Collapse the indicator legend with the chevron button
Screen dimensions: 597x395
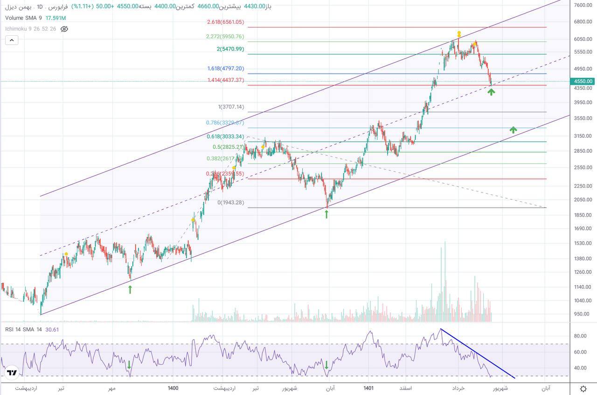tap(12, 40)
